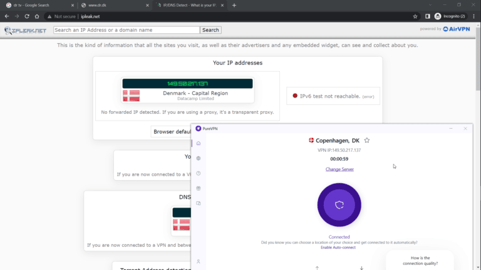
Task: Click the PureVPN title bar logo
Action: [x=198, y=129]
